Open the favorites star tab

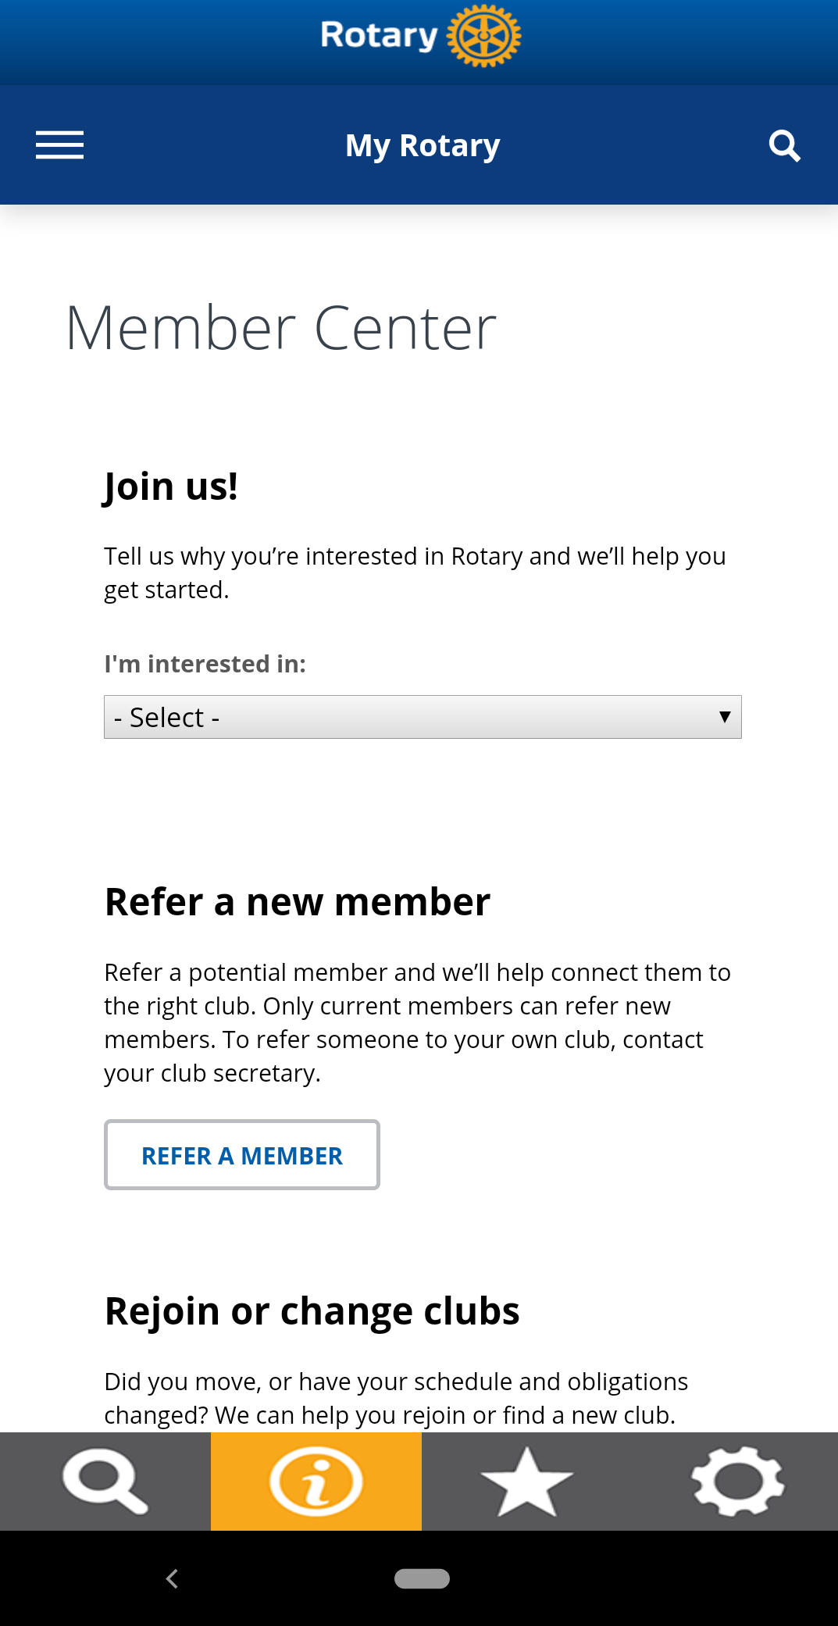527,1481
